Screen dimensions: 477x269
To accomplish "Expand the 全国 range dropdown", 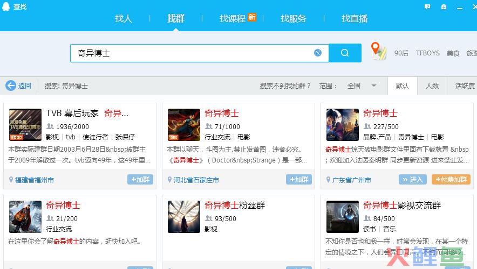I will coord(362,86).
